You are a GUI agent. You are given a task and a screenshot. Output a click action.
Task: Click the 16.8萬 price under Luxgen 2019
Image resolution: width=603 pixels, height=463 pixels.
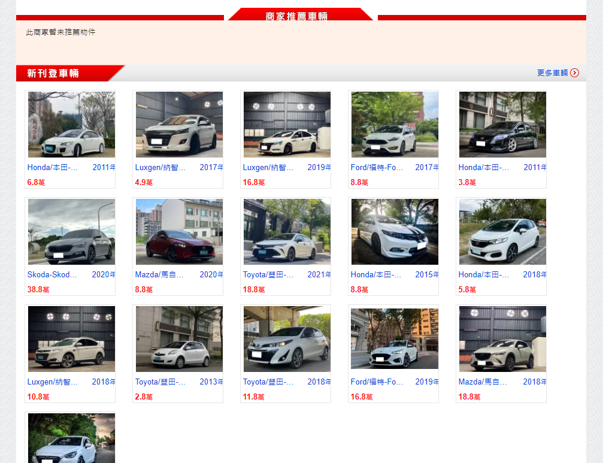tap(254, 183)
